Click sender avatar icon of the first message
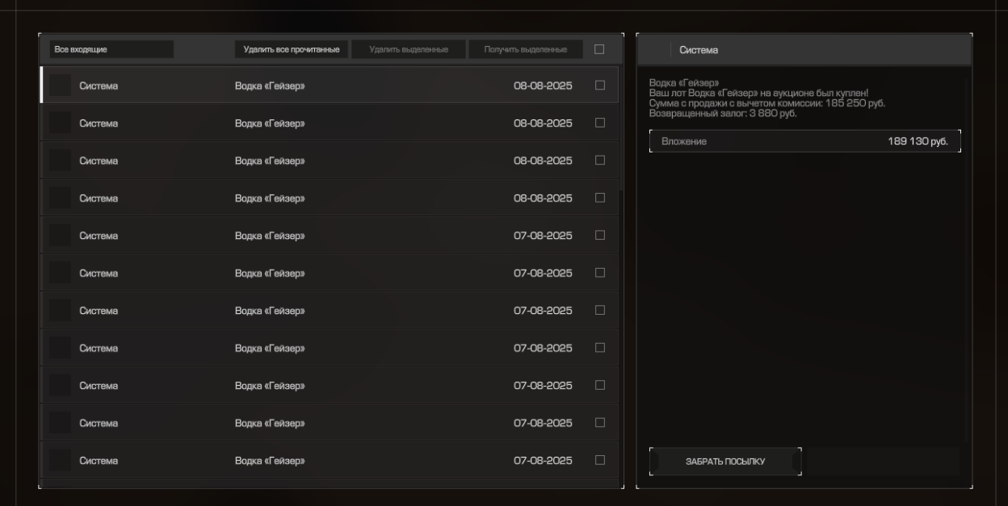Viewport: 1008px width, 506px height. [x=60, y=86]
